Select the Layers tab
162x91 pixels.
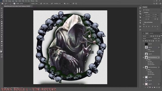(147, 33)
